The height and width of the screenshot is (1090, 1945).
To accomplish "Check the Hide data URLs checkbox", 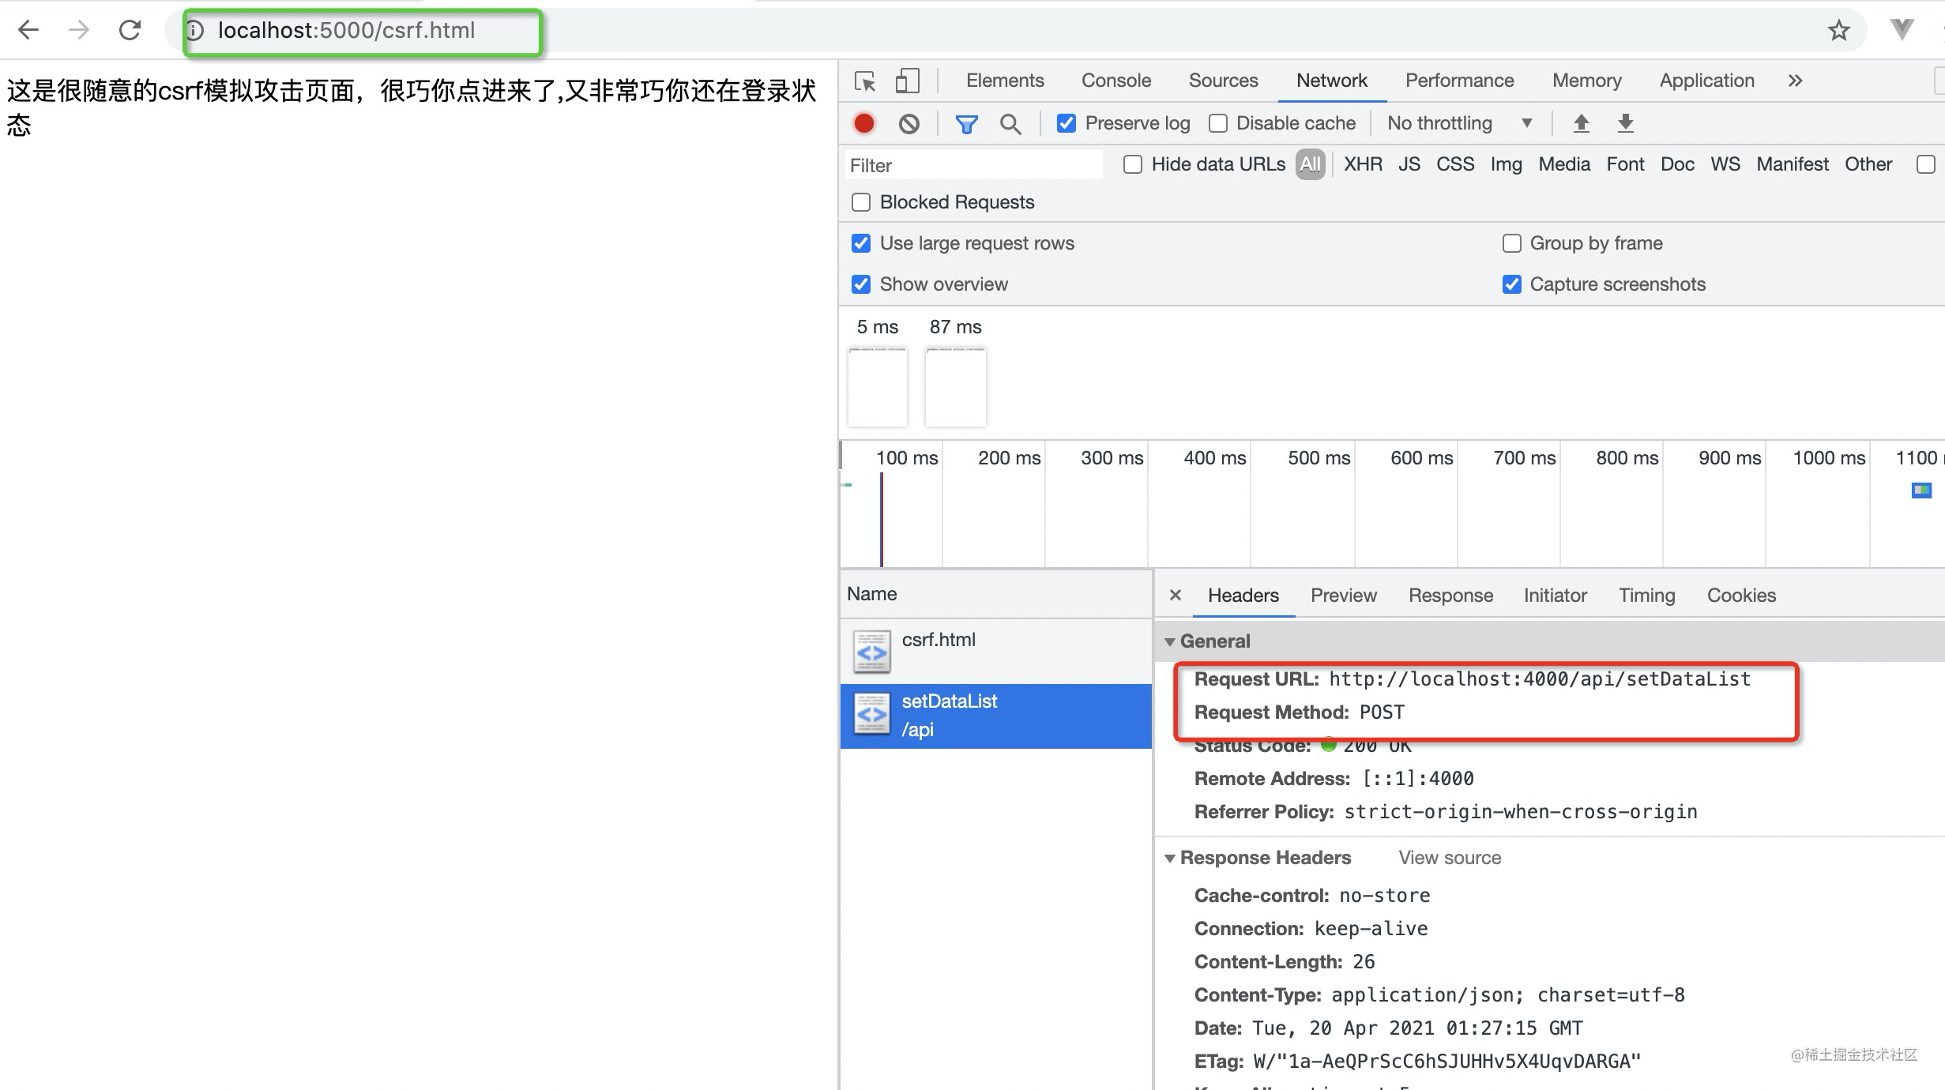I will pos(1133,164).
